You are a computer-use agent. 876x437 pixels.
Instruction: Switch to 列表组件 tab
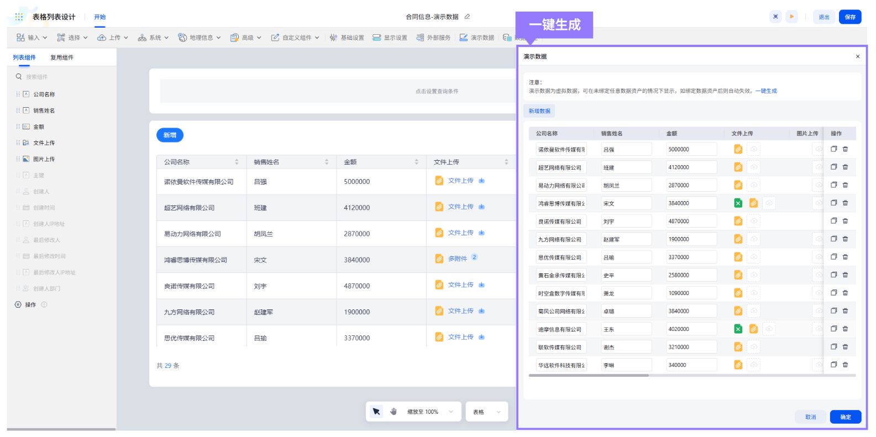[24, 57]
